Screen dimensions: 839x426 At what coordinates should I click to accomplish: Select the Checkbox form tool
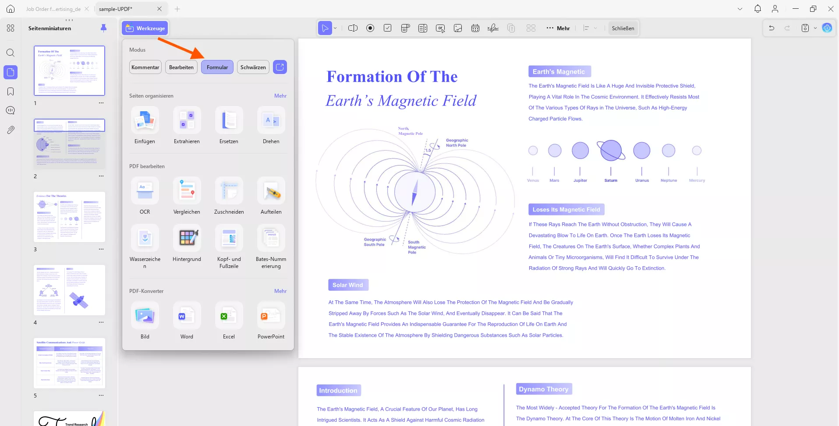tap(388, 28)
